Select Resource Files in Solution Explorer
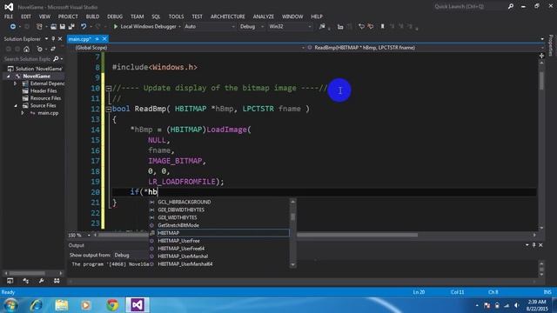Viewport: 557px width, 313px height. [x=45, y=98]
